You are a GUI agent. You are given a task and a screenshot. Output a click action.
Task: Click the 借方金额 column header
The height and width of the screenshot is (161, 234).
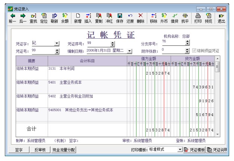click(149, 59)
